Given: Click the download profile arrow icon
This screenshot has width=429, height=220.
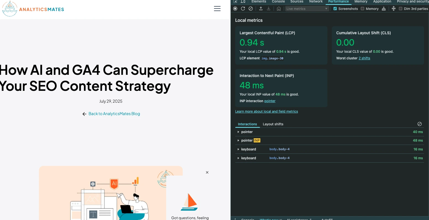Looking at the screenshot, I should [269, 9].
